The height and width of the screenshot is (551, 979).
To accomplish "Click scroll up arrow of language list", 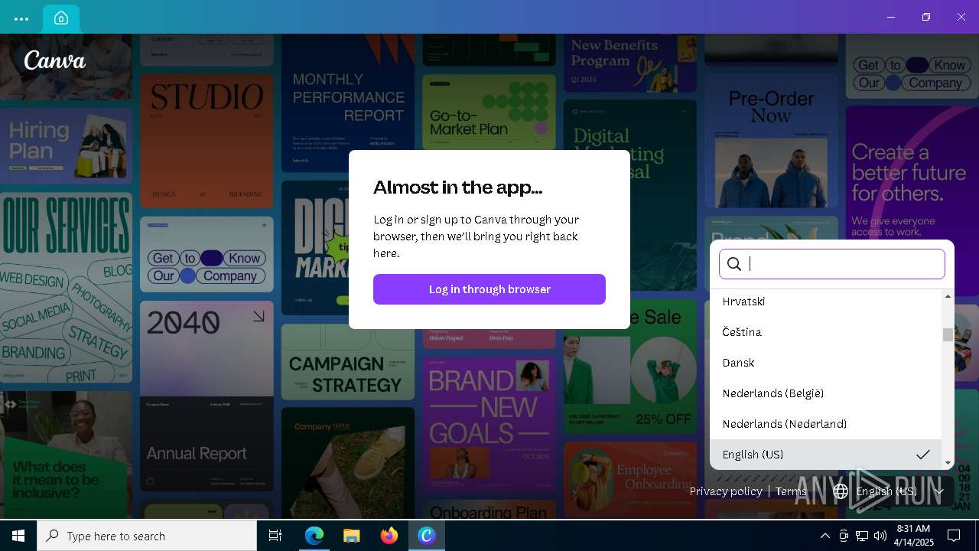I will pos(948,296).
